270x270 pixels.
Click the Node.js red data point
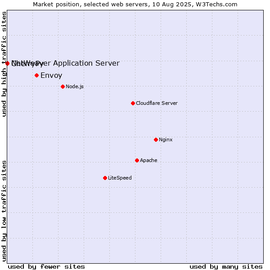click(63, 86)
